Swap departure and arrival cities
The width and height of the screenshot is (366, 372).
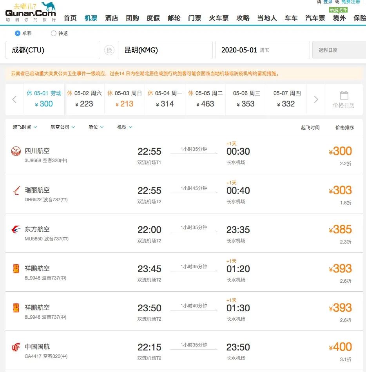point(109,50)
